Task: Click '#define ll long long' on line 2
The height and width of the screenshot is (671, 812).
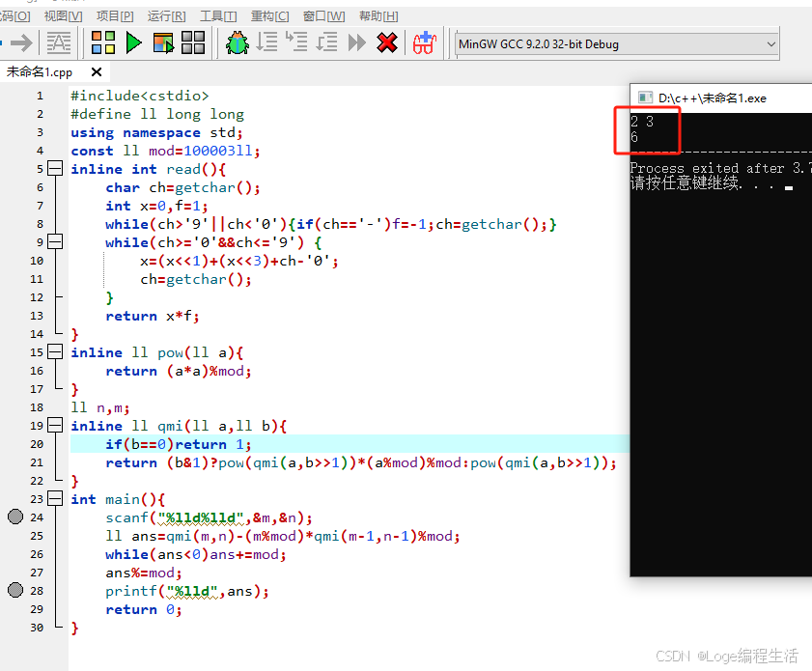Action: [157, 114]
